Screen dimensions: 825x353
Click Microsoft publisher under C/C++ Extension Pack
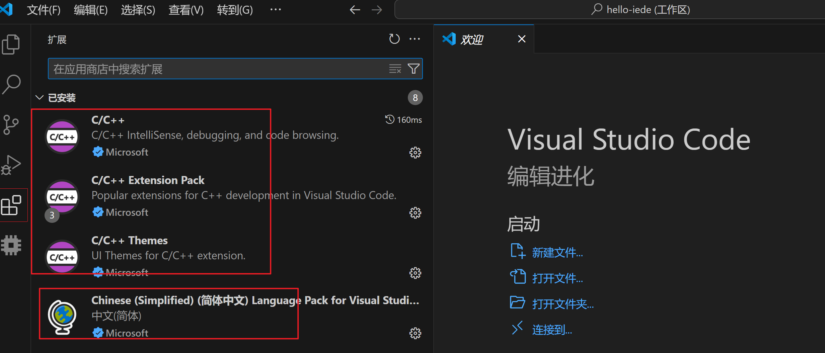tap(127, 212)
